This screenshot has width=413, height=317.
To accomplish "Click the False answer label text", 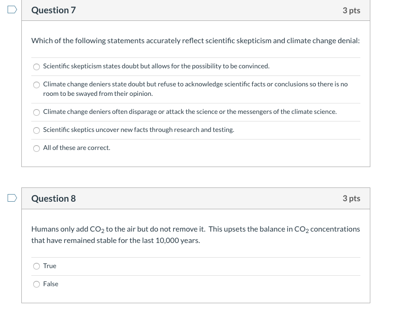I will (51, 284).
